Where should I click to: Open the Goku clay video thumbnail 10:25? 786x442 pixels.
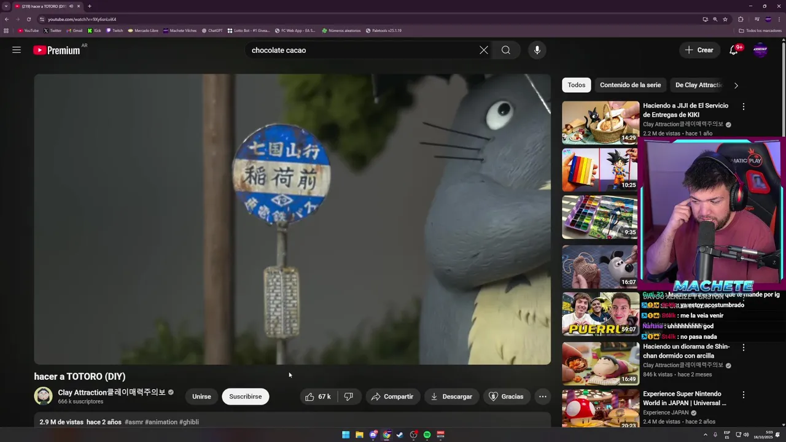(600, 170)
